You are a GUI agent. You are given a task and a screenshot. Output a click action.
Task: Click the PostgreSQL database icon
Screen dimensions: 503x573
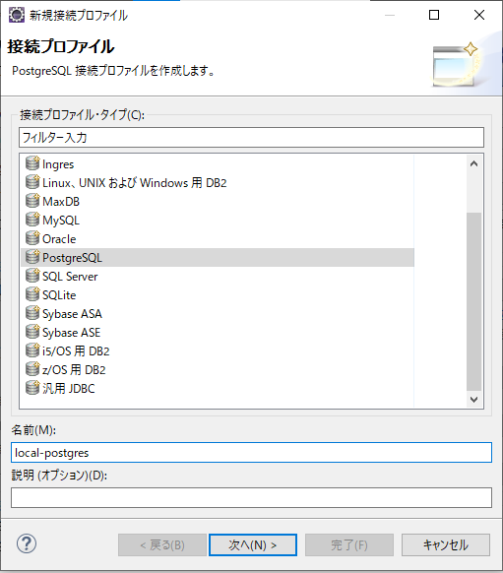point(32,257)
